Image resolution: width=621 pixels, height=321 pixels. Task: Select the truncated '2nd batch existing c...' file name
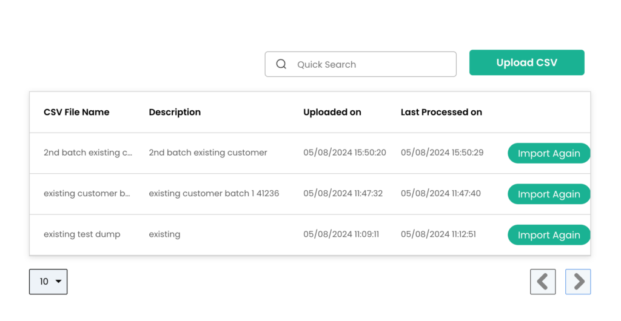[x=88, y=153]
